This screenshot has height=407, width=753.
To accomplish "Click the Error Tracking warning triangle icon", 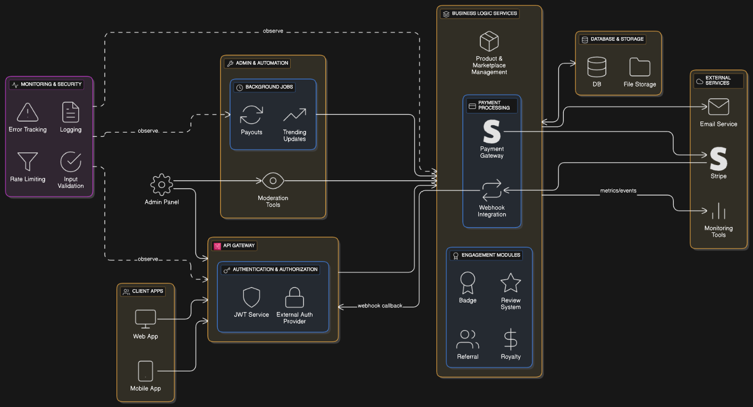I will click(28, 112).
